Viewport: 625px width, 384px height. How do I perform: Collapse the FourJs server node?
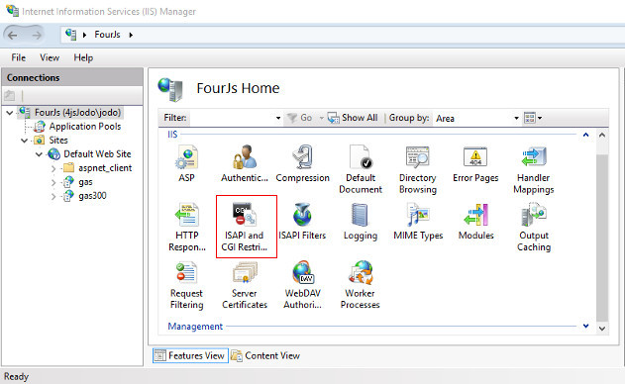tap(10, 113)
